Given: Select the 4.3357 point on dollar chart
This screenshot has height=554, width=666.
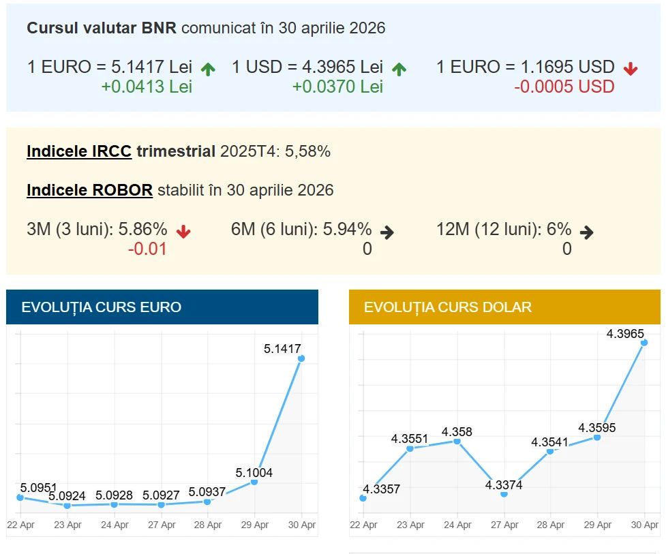Looking at the screenshot, I should tap(363, 498).
